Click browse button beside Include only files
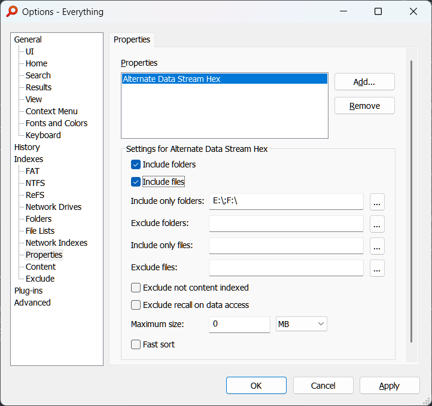Screen dimensions: 432x406 click(x=377, y=246)
